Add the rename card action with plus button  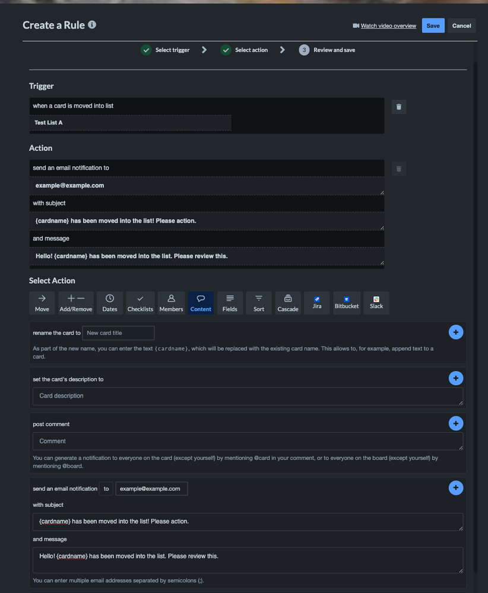pyautogui.click(x=455, y=332)
